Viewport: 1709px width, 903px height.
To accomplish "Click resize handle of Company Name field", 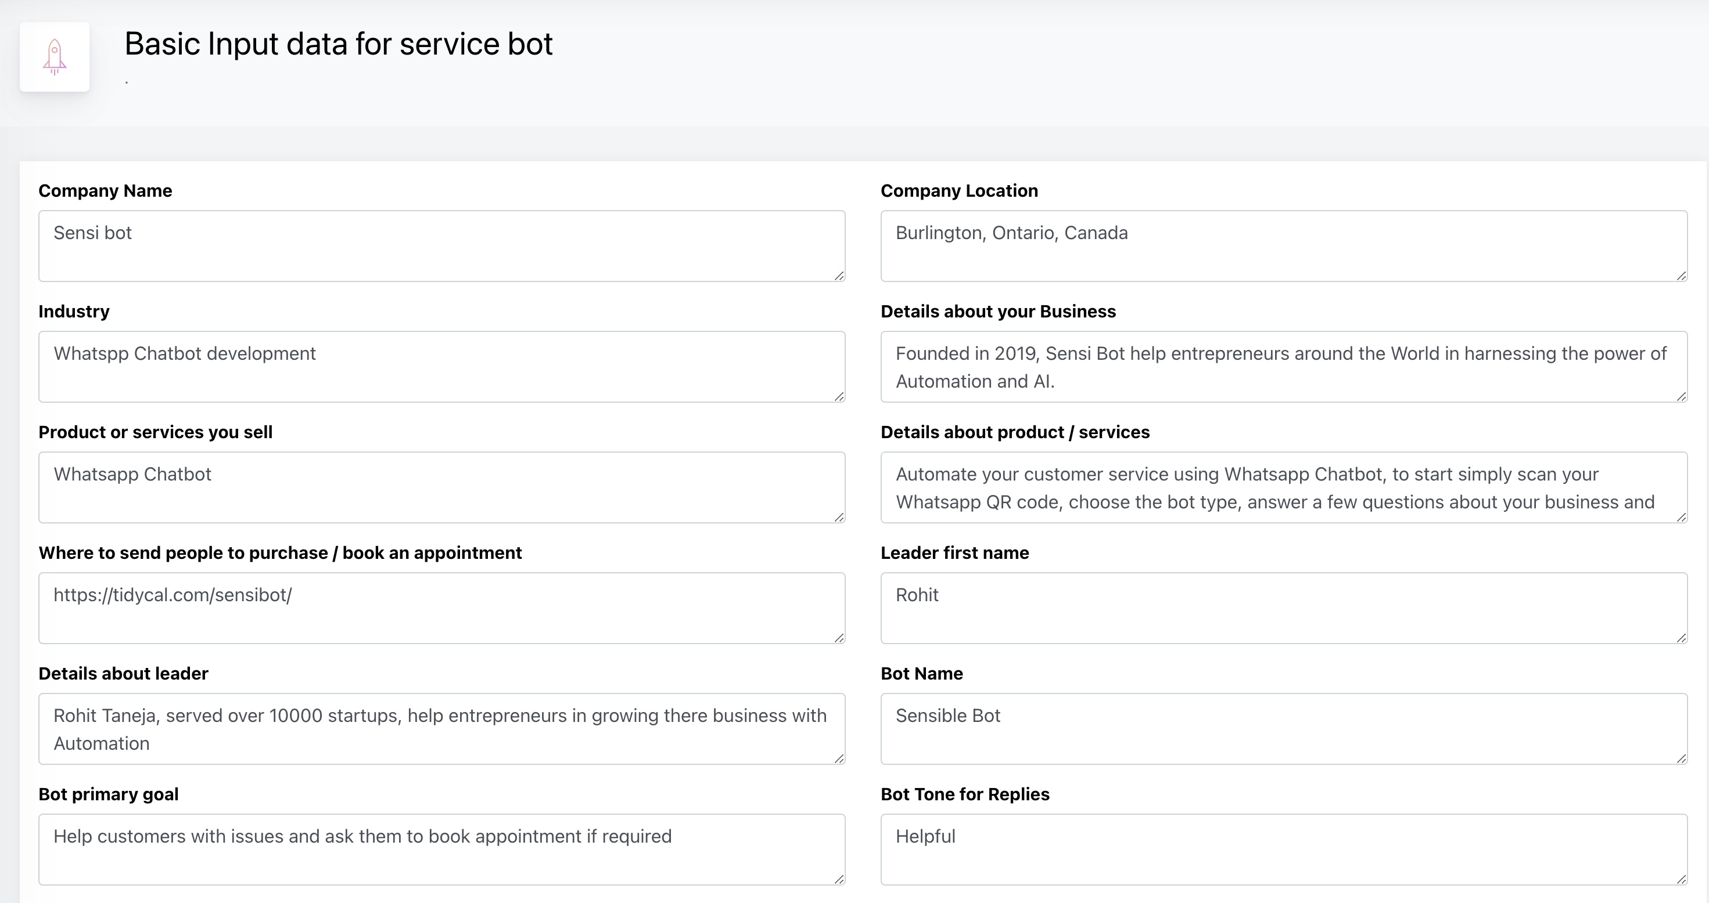I will (x=839, y=276).
